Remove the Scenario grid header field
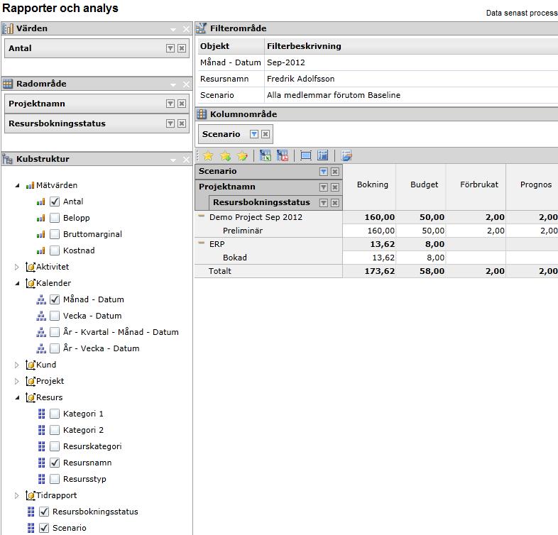Viewport: 558px width, 535px height. coord(334,172)
